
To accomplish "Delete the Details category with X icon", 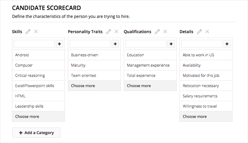I will tap(207, 32).
